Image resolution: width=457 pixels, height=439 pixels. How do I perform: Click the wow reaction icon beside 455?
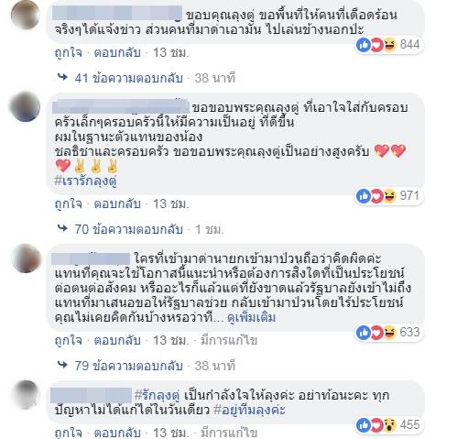389,425
